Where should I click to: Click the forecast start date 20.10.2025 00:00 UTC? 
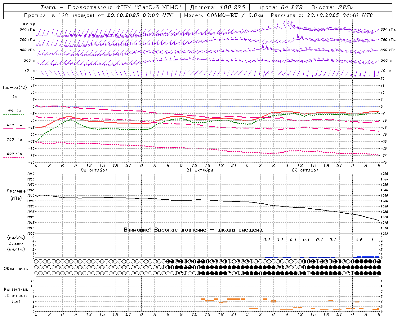point(140,15)
